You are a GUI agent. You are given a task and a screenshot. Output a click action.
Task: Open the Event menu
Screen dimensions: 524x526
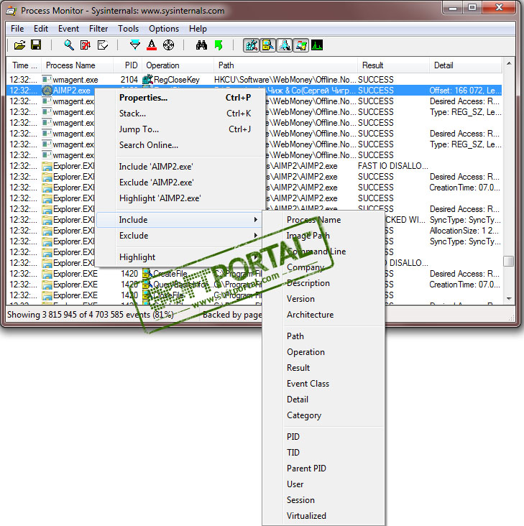click(x=68, y=29)
